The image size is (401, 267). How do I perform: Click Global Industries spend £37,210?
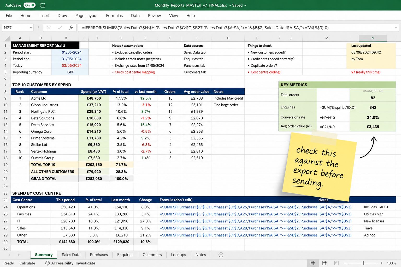[x=94, y=105]
